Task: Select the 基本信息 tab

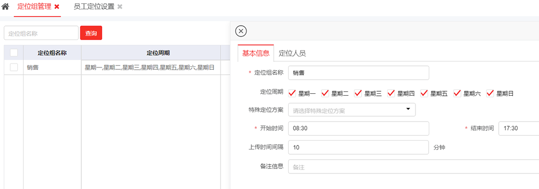Action: tap(256, 53)
